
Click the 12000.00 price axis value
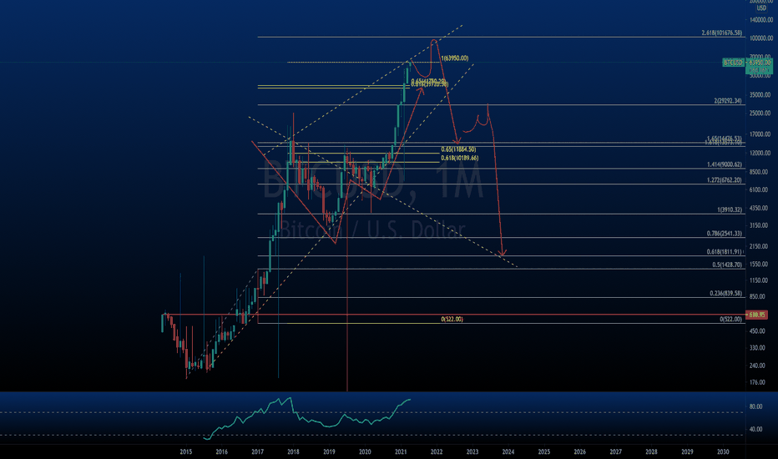tap(760, 153)
